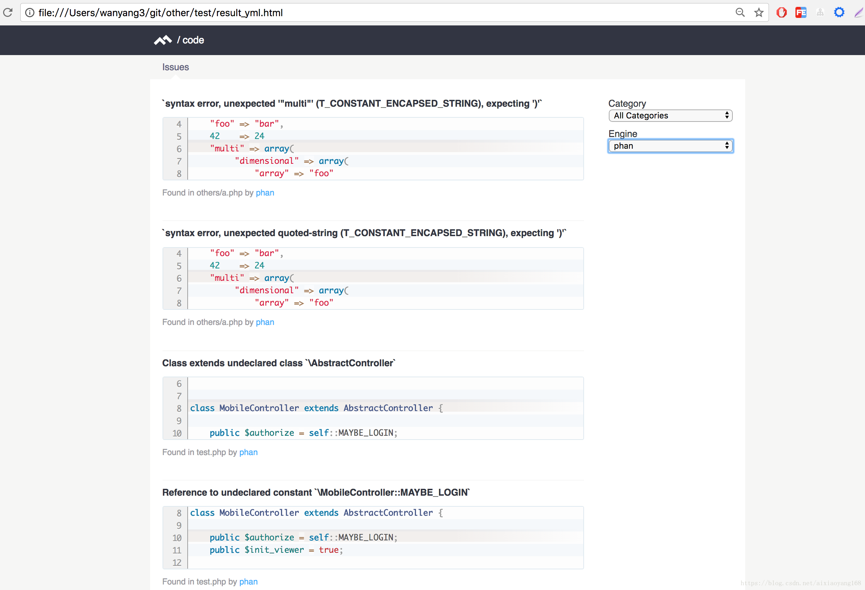Click the Code Climate logo in header
This screenshot has width=865, height=590.
coord(163,40)
